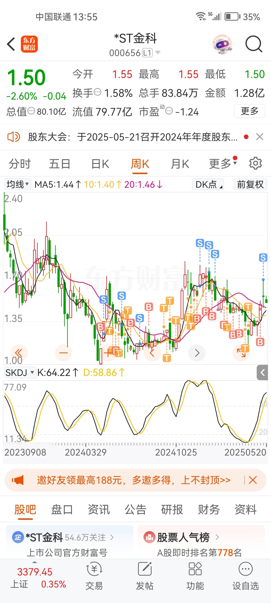Move chart cursor left arrow button
Viewport: 271px width, 603px height.
click(152, 353)
